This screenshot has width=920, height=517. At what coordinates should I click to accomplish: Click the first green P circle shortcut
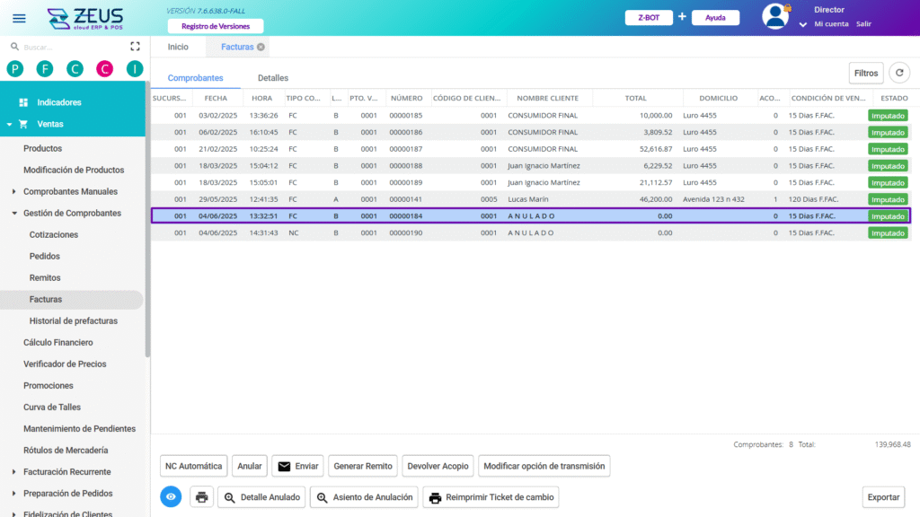coord(15,69)
